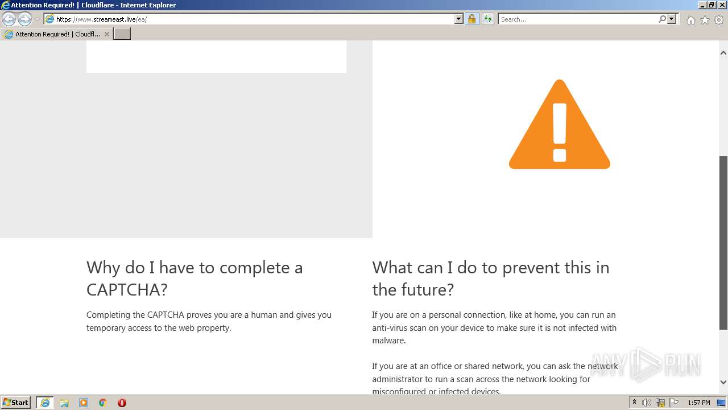728x410 pixels.
Task: Open the red Opera taskbar icon
Action: coord(122,403)
